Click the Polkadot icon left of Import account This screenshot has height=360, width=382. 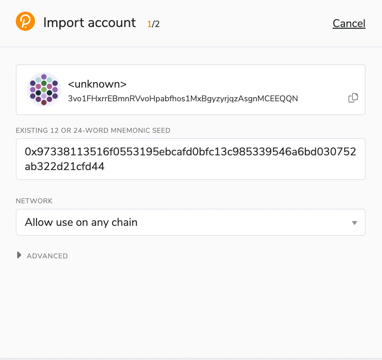coord(25,21)
